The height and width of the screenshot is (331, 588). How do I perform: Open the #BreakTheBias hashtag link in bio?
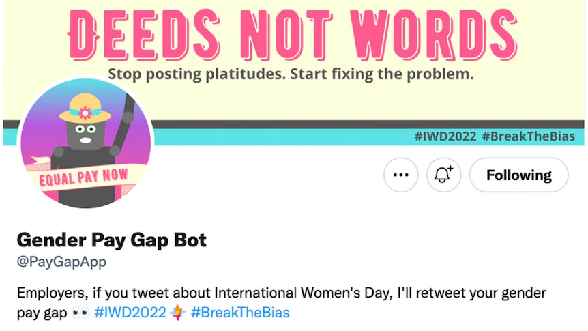(x=240, y=313)
